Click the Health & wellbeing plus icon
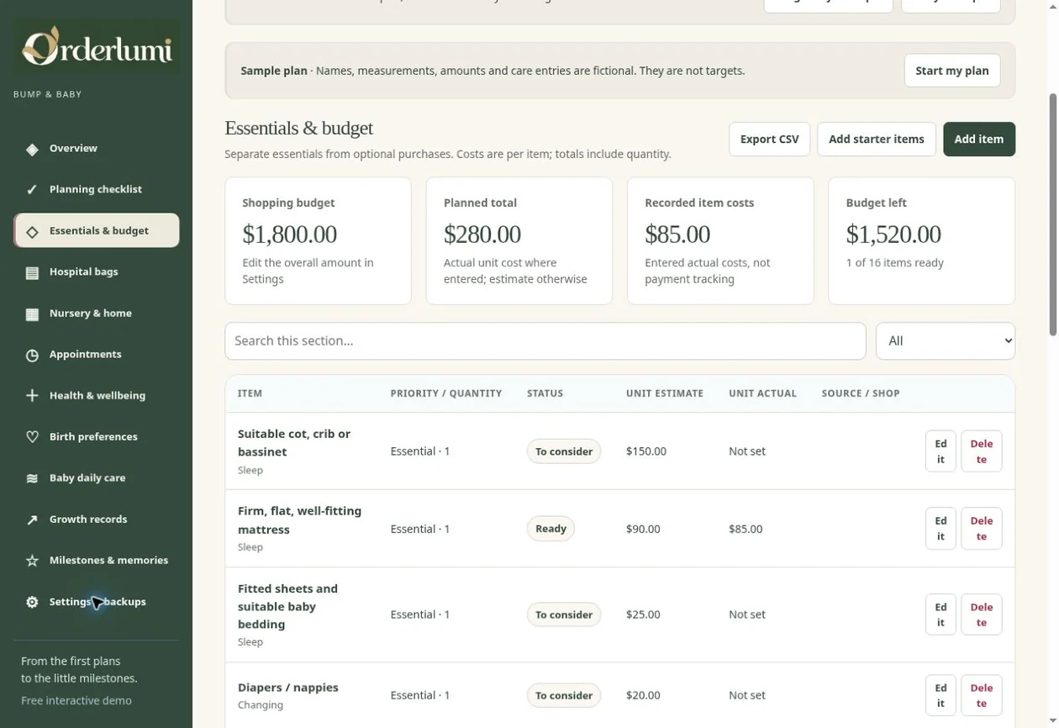This screenshot has width=1059, height=728. 32,396
